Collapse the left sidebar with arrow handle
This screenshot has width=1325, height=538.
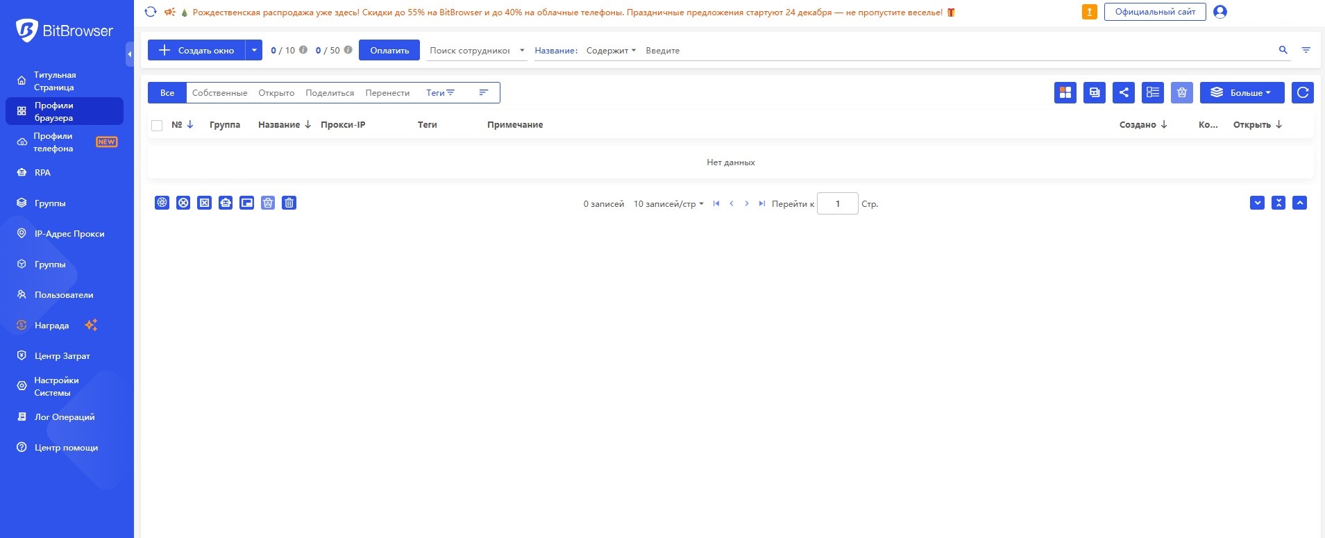pos(130,54)
